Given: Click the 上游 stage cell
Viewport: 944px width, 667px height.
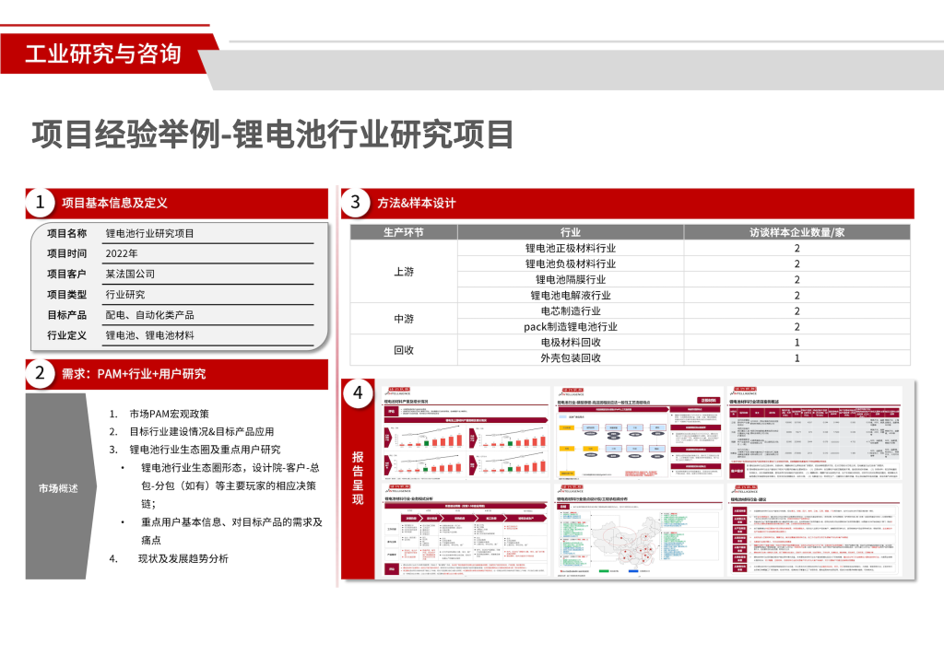Looking at the screenshot, I should click(404, 272).
